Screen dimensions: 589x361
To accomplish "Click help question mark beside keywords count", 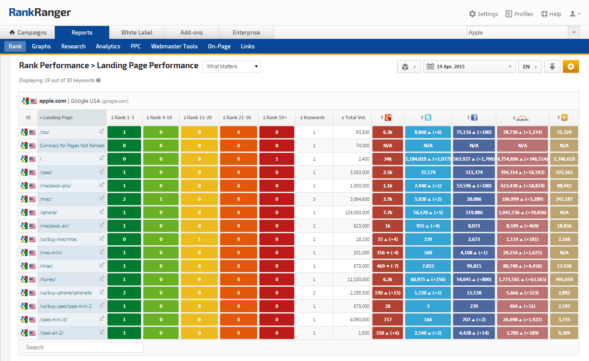I will point(98,80).
